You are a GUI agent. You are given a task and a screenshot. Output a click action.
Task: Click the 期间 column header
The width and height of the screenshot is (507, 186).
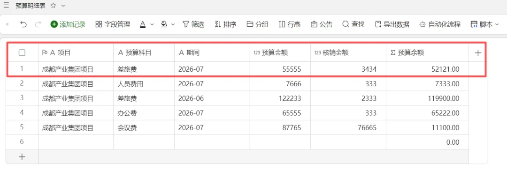click(212, 52)
